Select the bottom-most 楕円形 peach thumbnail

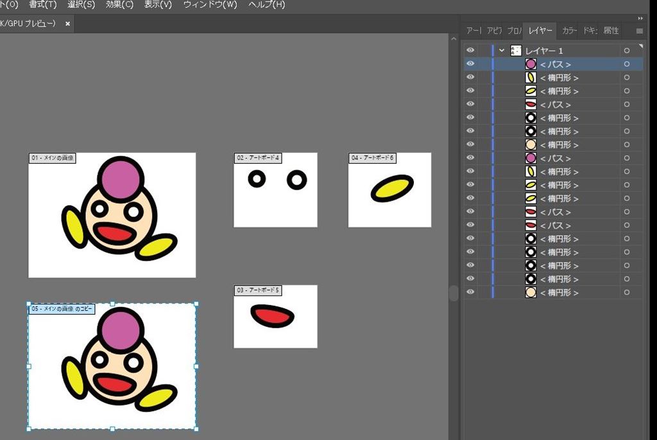pos(531,292)
